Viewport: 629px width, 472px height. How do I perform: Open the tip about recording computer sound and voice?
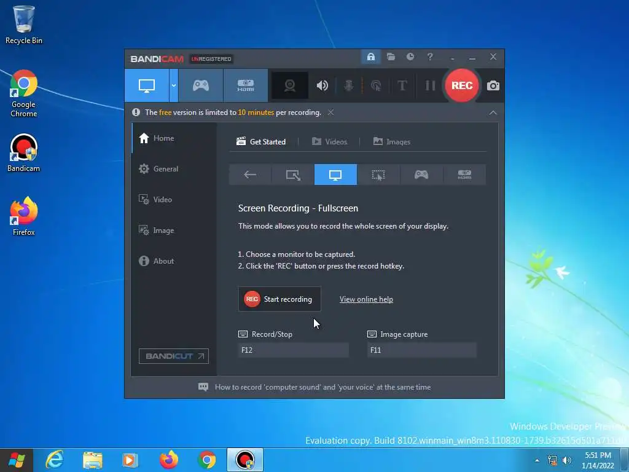314,387
